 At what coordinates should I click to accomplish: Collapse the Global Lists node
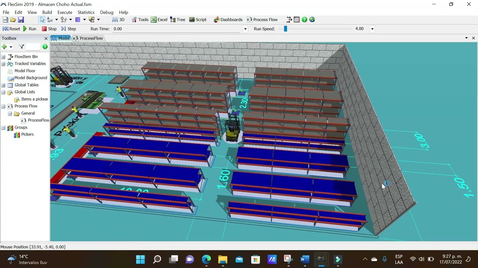point(3,92)
